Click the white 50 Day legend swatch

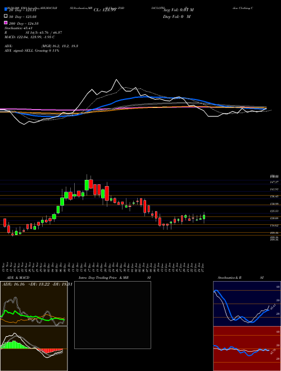[x=6, y=16]
